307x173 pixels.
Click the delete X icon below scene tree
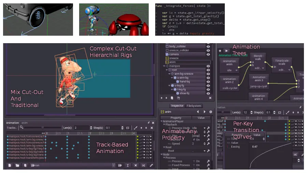pyautogui.click(x=210, y=98)
